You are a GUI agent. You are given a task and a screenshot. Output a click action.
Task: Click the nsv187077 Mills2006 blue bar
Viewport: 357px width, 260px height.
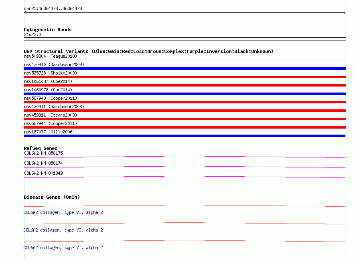pyautogui.click(x=185, y=136)
